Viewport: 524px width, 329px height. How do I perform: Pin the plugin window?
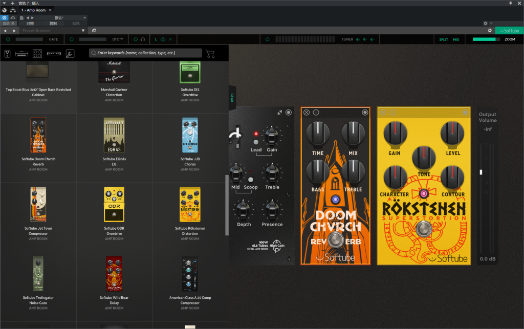(510, 3)
